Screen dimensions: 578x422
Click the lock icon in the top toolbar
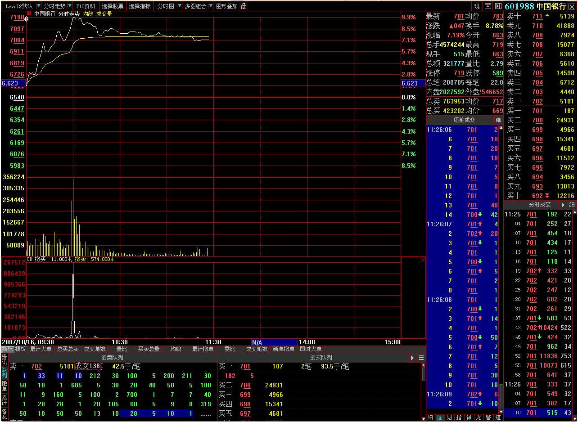pyautogui.click(x=244, y=6)
